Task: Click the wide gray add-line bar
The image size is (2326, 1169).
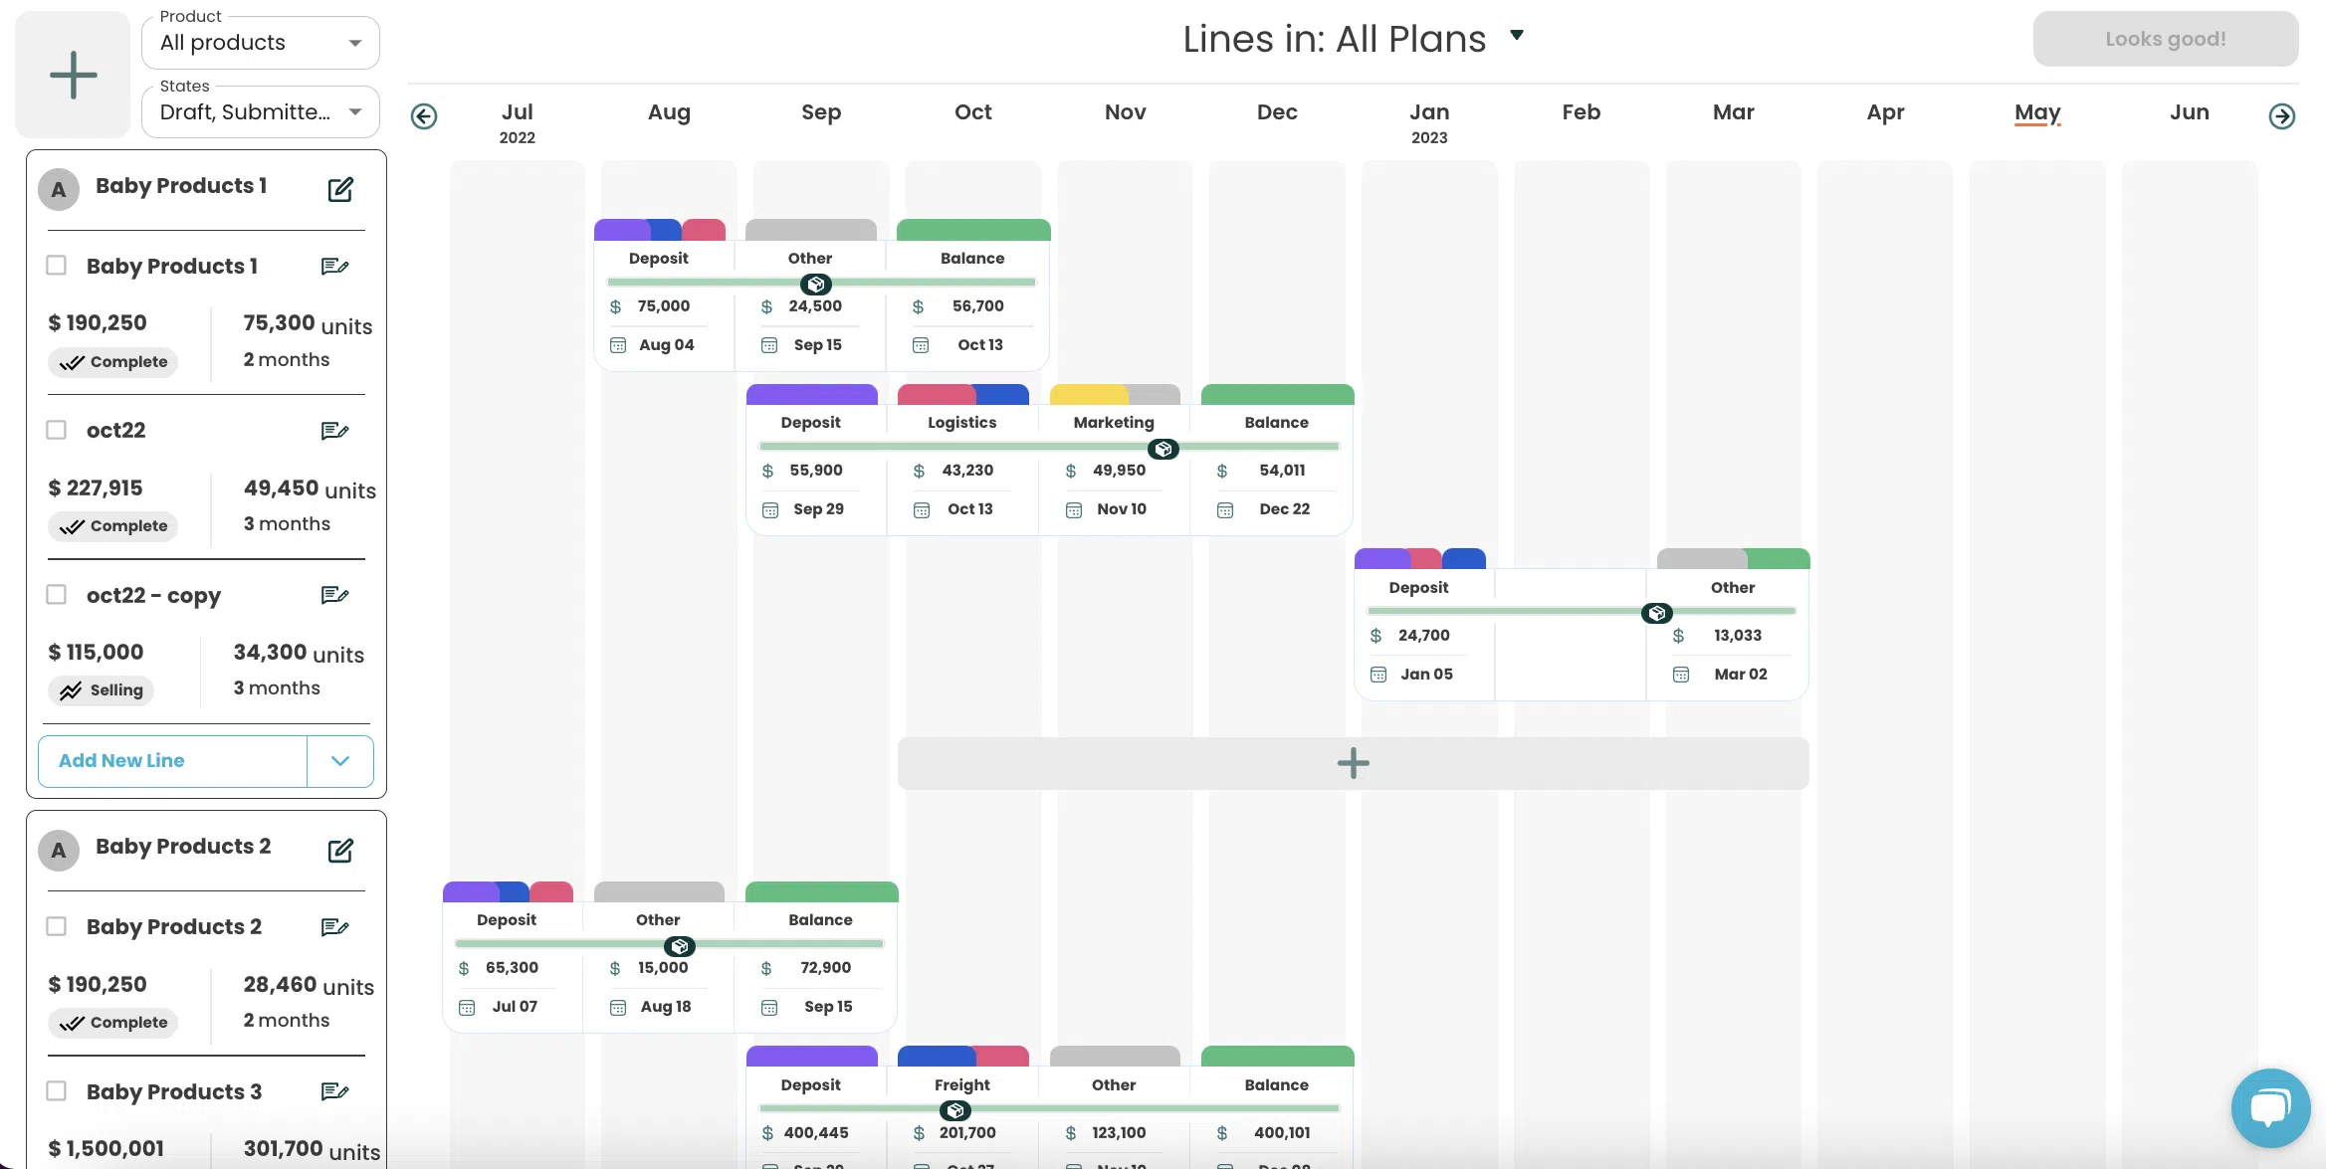Action: tap(1353, 763)
